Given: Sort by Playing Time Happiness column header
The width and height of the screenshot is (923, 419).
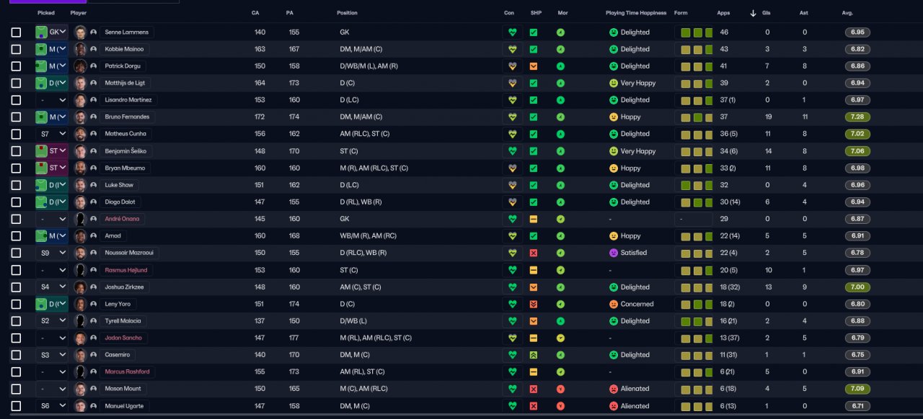Looking at the screenshot, I should click(636, 13).
